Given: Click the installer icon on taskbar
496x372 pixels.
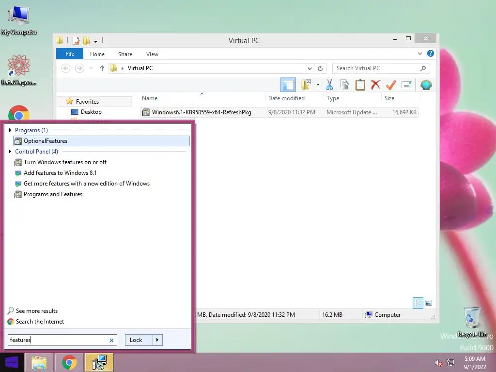Looking at the screenshot, I should pyautogui.click(x=99, y=362).
